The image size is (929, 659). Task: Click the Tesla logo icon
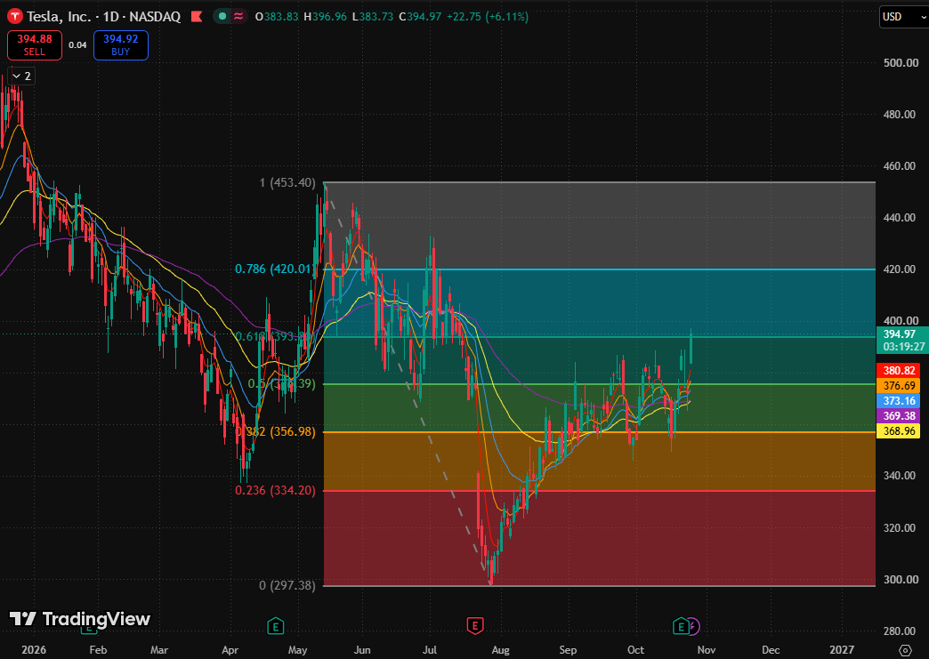pos(14,17)
